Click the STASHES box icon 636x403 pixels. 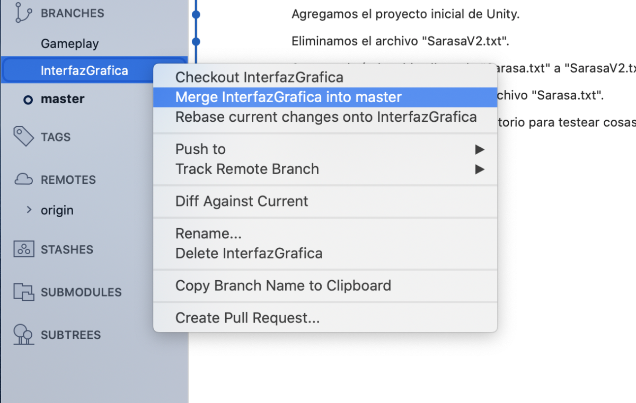[x=23, y=249]
